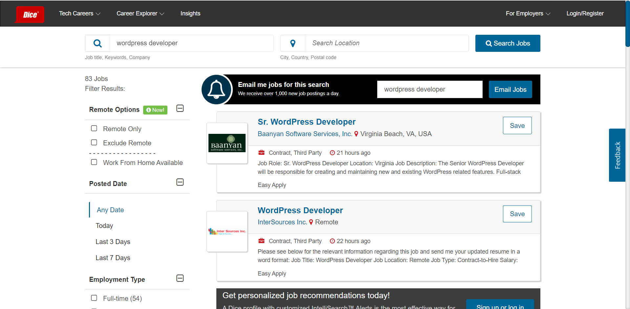
Task: Collapse the Posted Date filter section
Action: pos(180,182)
